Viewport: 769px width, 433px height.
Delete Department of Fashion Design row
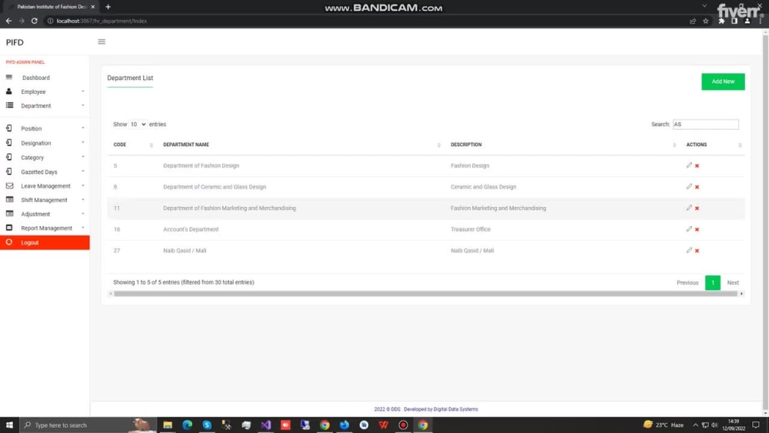point(697,166)
